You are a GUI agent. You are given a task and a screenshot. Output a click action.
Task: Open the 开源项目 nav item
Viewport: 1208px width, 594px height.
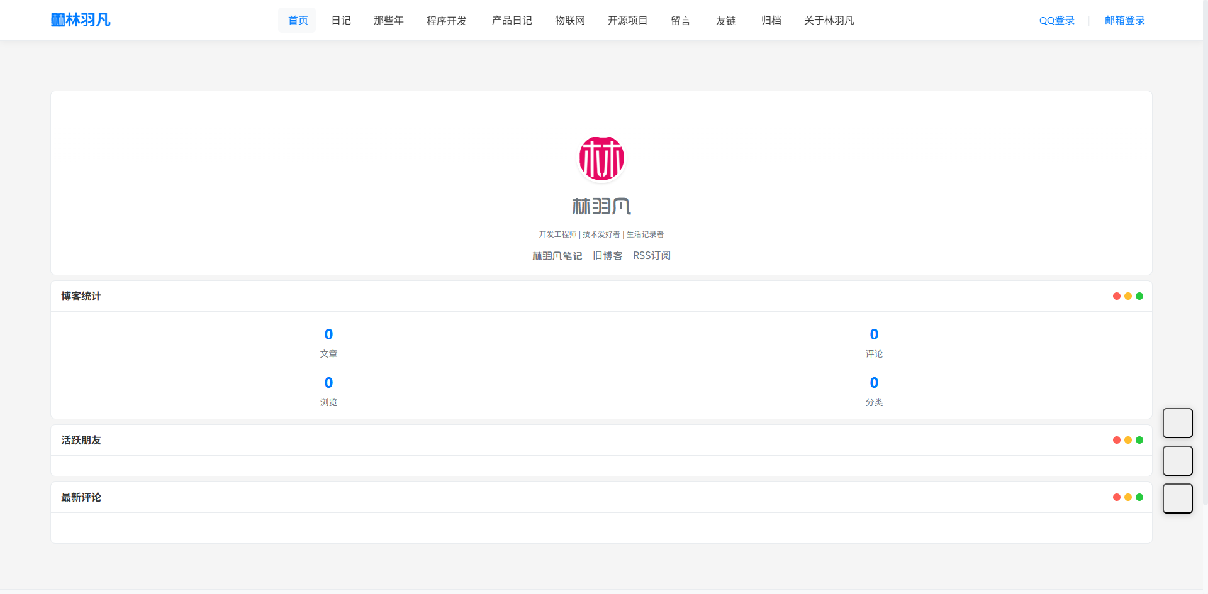(627, 20)
